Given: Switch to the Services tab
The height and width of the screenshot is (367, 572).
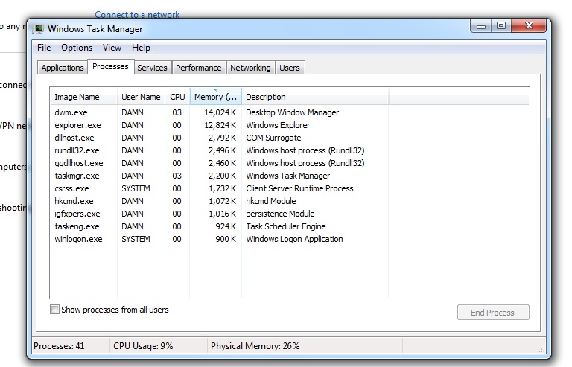Looking at the screenshot, I should click(x=152, y=68).
